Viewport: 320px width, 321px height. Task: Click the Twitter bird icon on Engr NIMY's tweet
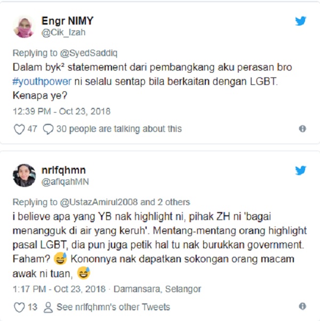[x=301, y=21]
